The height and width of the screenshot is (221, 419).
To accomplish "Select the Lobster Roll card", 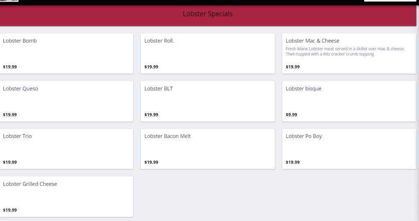I will (207, 54).
